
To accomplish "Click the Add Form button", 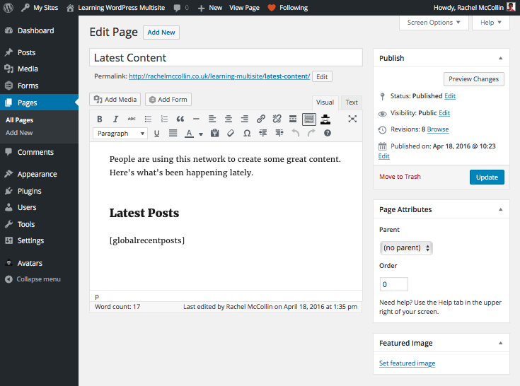I will [x=168, y=100].
